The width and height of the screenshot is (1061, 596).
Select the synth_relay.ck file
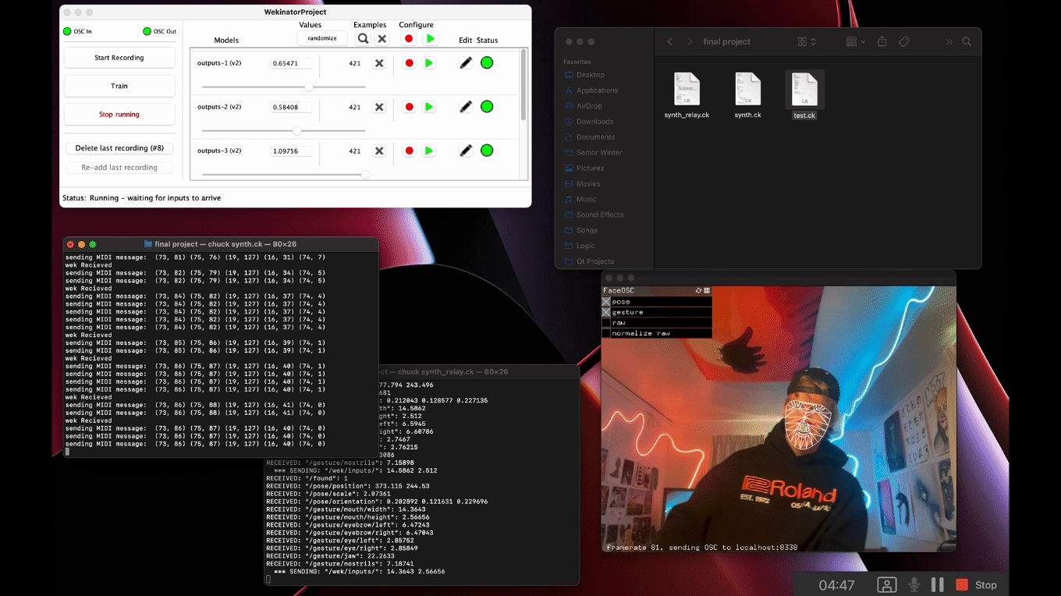coord(687,95)
